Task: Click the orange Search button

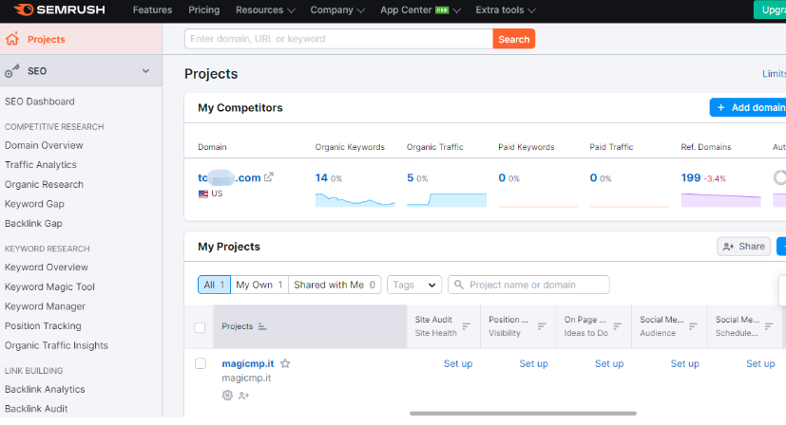Action: 514,39
